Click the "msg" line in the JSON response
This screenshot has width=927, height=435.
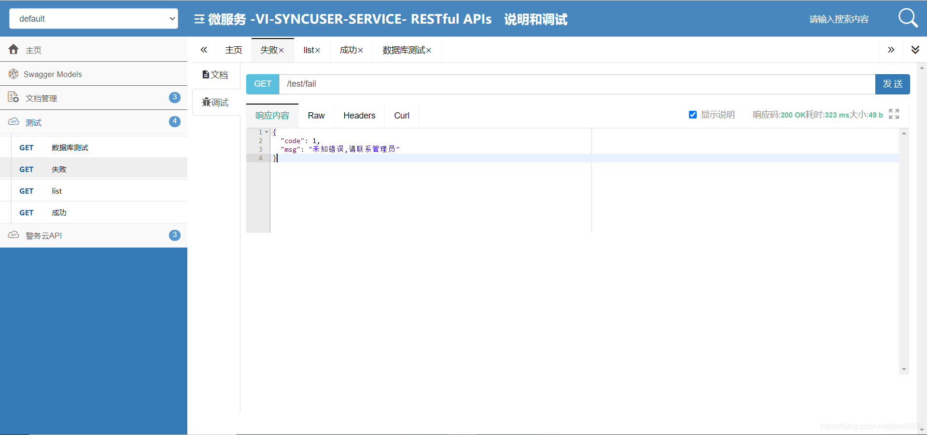click(x=340, y=149)
